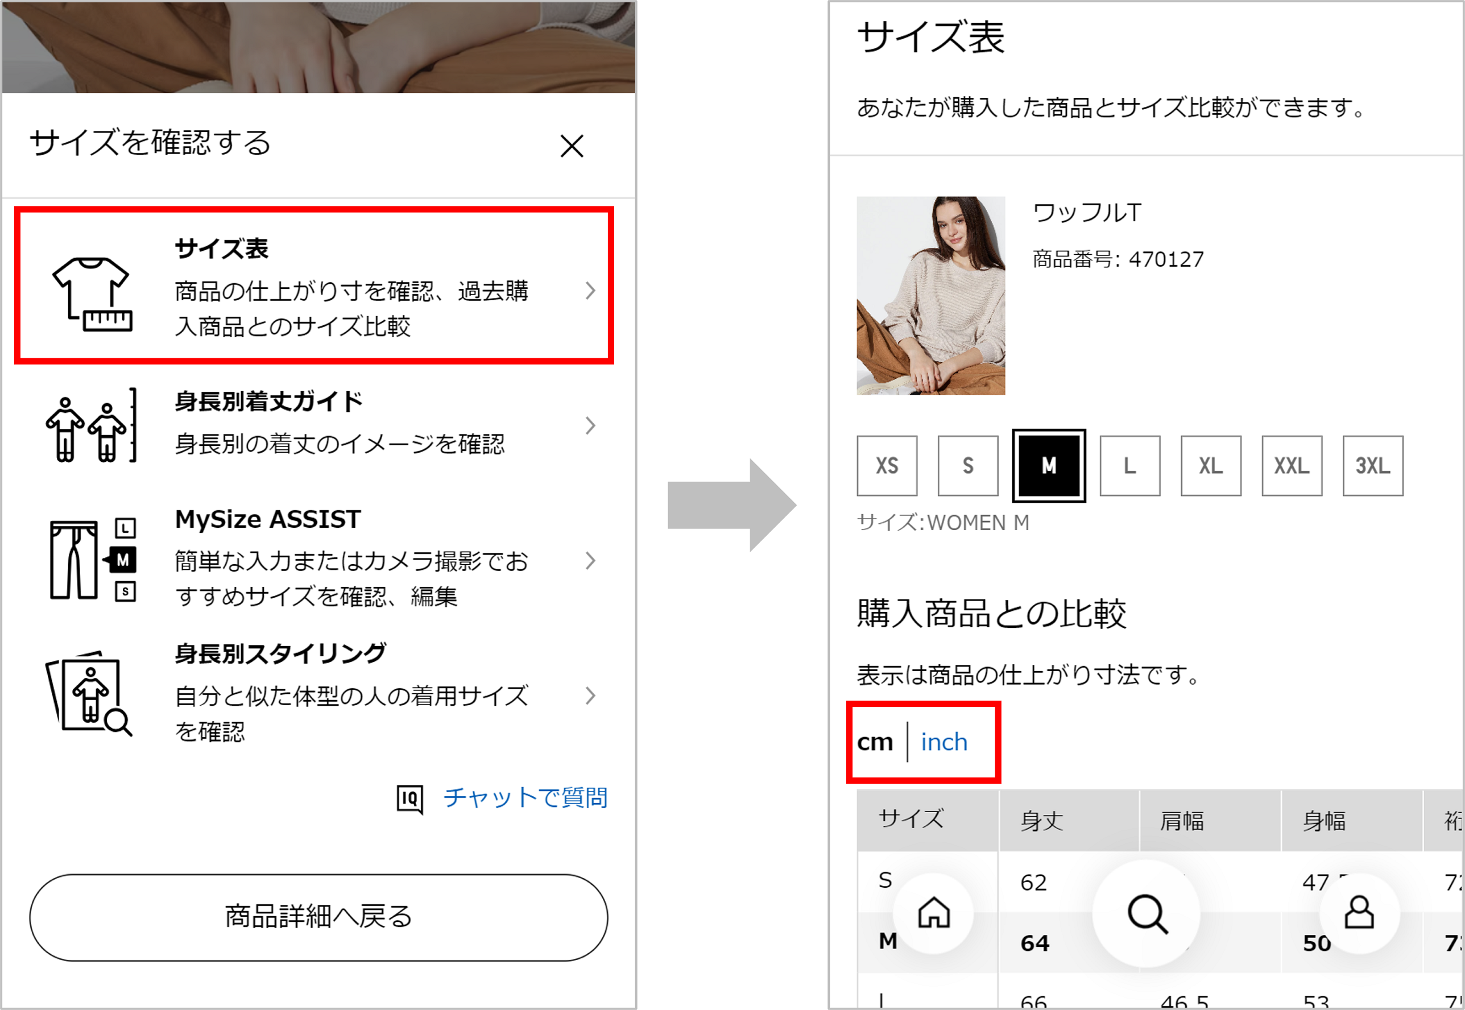Expand chevron on 身長別着丈ガイド row
Image resolution: width=1465 pixels, height=1010 pixels.
coord(590,425)
